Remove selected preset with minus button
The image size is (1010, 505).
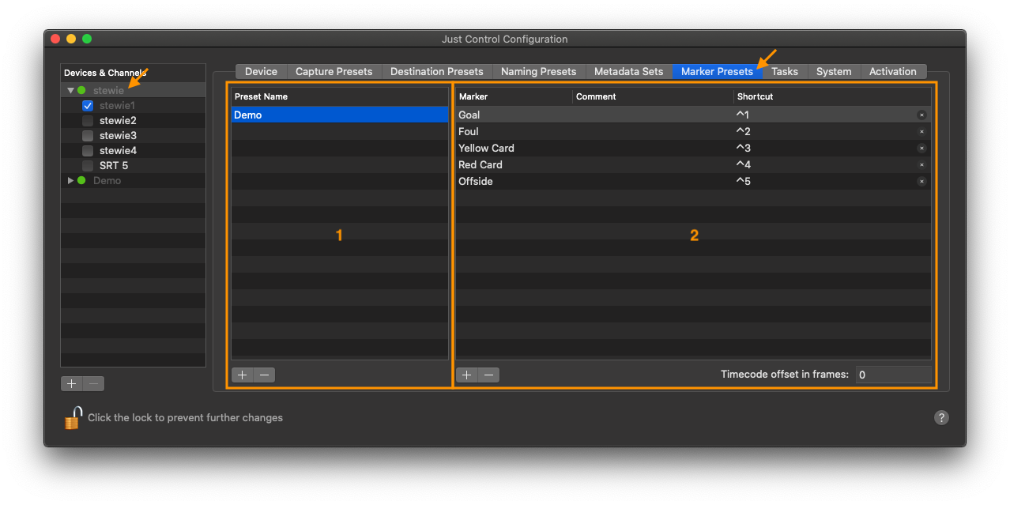point(265,375)
